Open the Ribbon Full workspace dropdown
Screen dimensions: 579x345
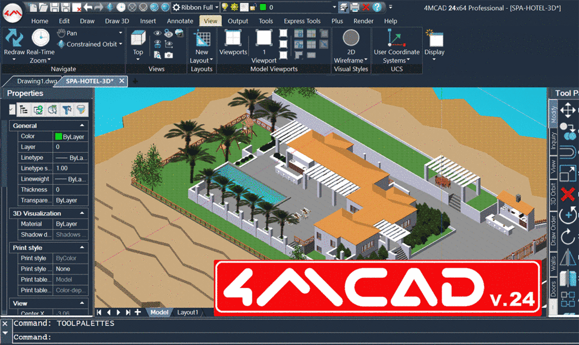coord(217,7)
